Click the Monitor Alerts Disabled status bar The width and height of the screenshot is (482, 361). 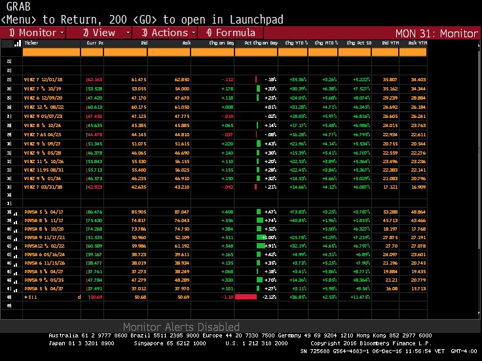(181, 326)
